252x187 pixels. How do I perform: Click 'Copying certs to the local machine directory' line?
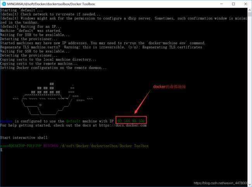pyautogui.click(x=48, y=59)
